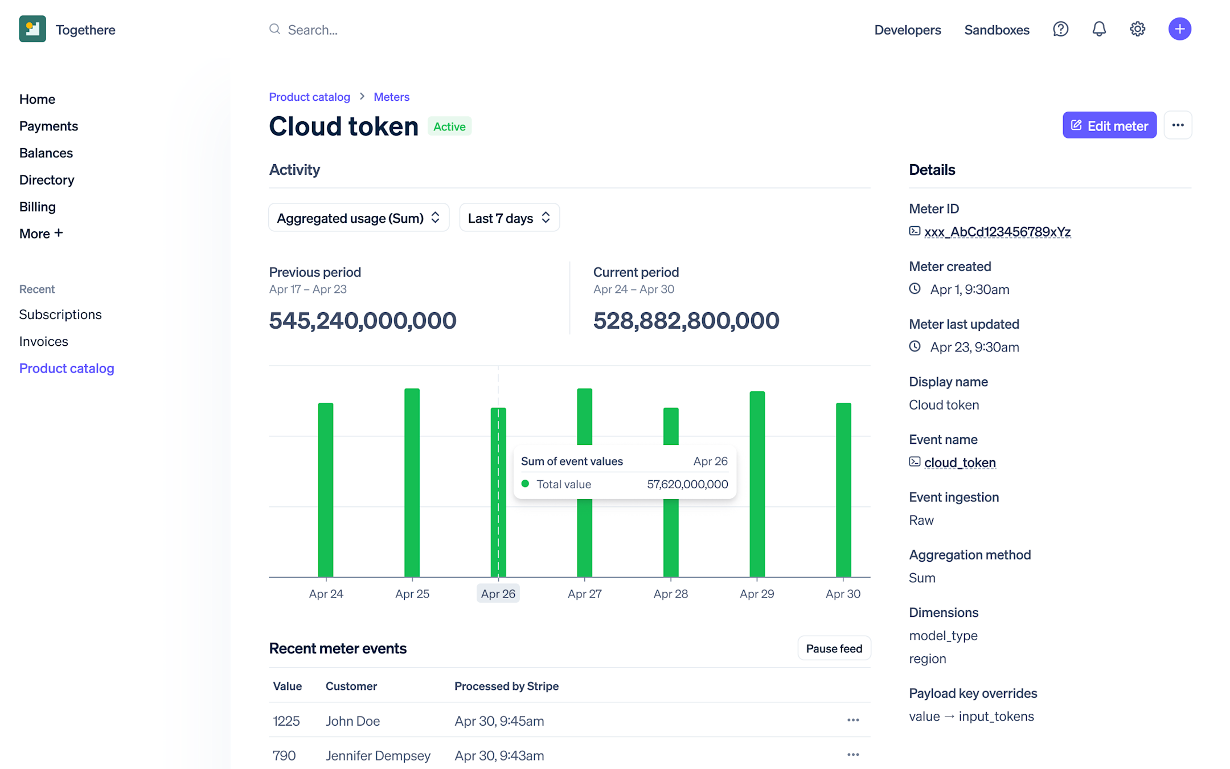Image resolution: width=1230 pixels, height=769 pixels.
Task: Click the settings gear icon in the top bar
Action: 1138,28
